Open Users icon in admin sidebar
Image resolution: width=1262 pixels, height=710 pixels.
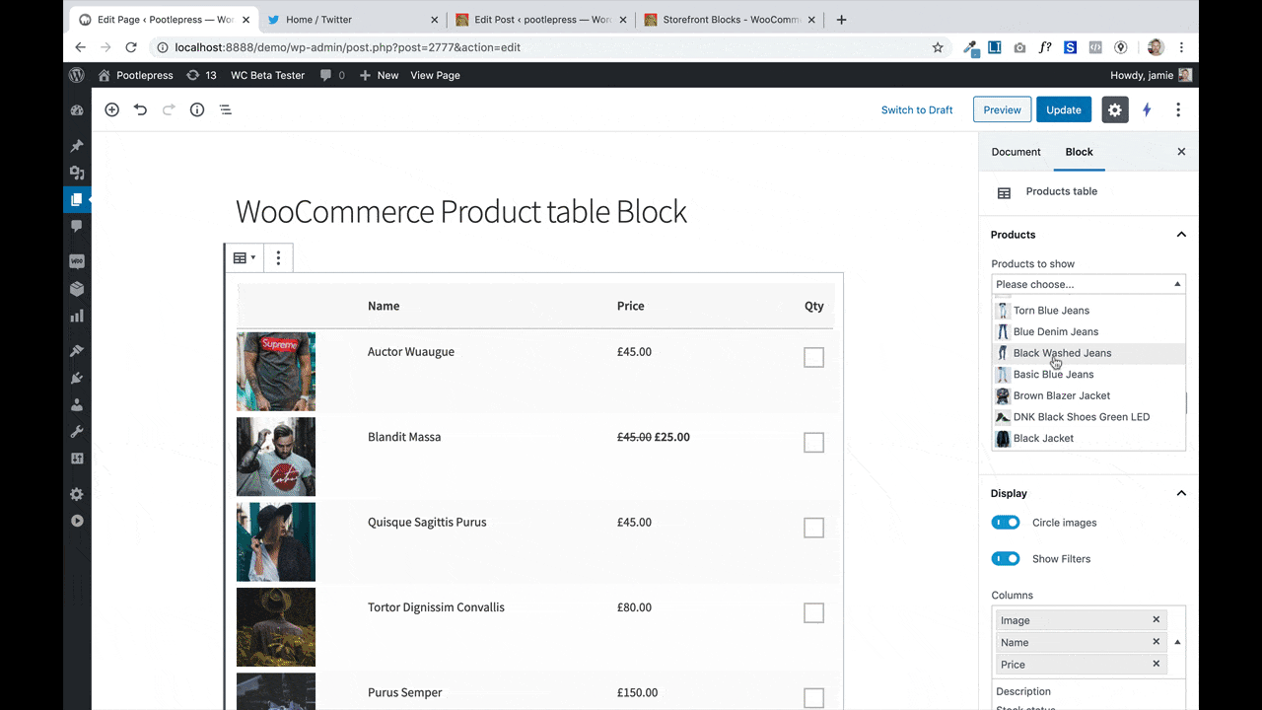[77, 404]
